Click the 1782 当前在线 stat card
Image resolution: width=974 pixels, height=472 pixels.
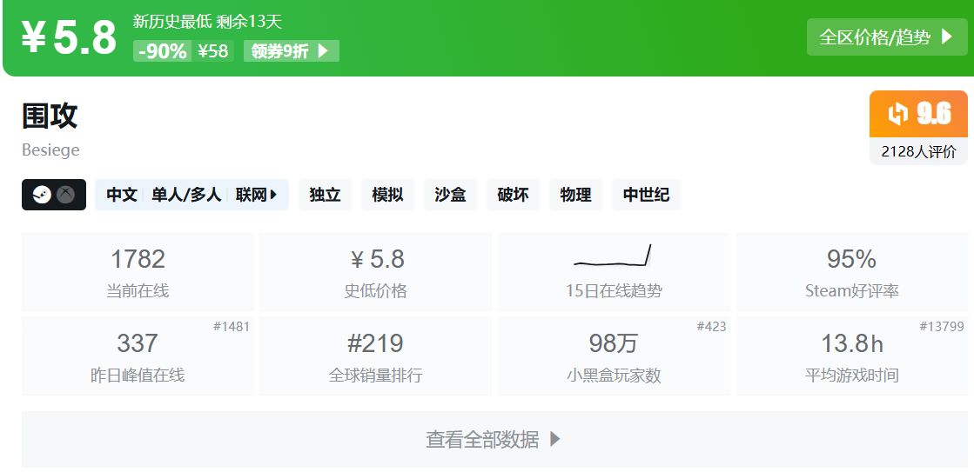138,272
